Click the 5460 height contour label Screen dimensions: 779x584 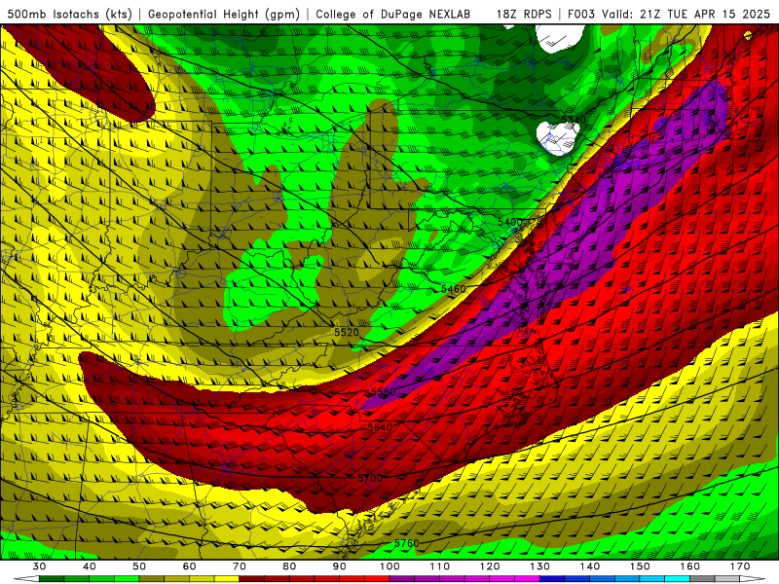click(x=454, y=288)
